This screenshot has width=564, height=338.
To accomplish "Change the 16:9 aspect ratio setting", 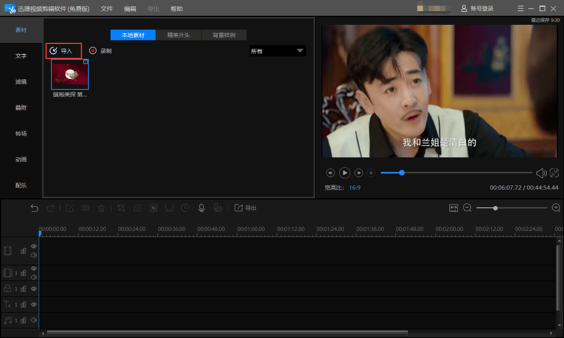I will 355,188.
